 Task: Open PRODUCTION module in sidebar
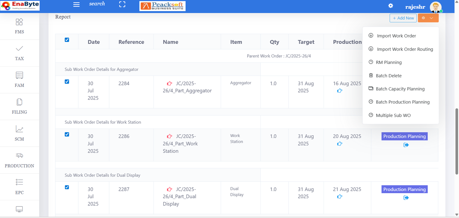(x=19, y=160)
